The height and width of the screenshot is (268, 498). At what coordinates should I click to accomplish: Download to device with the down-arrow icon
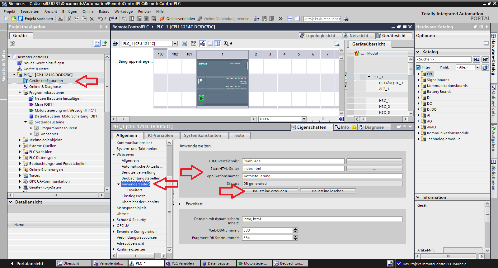(131, 19)
